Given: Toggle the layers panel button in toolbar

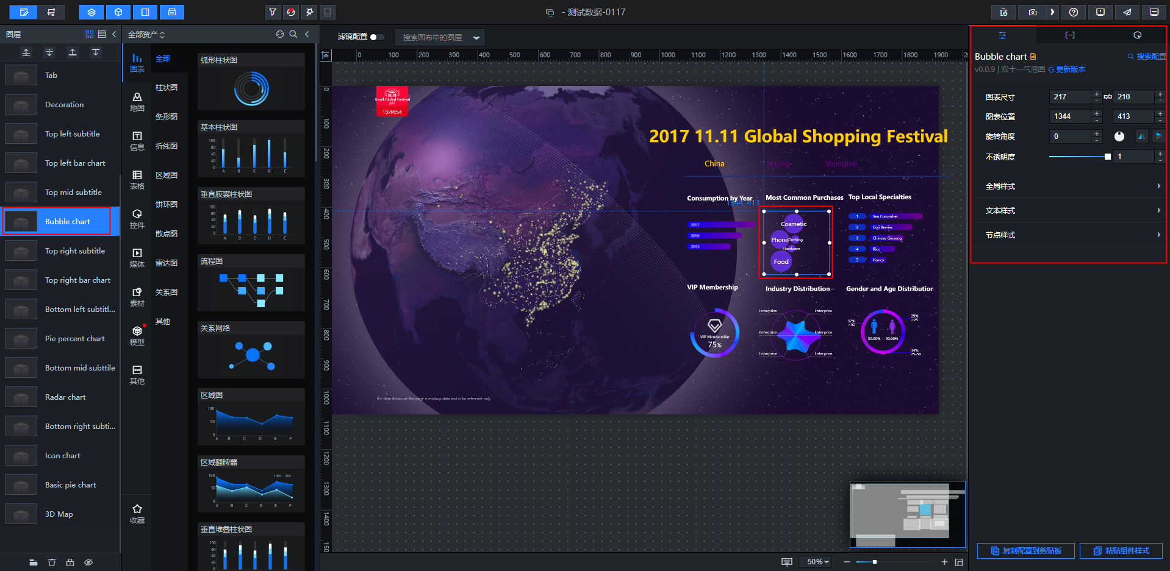Looking at the screenshot, I should [92, 12].
